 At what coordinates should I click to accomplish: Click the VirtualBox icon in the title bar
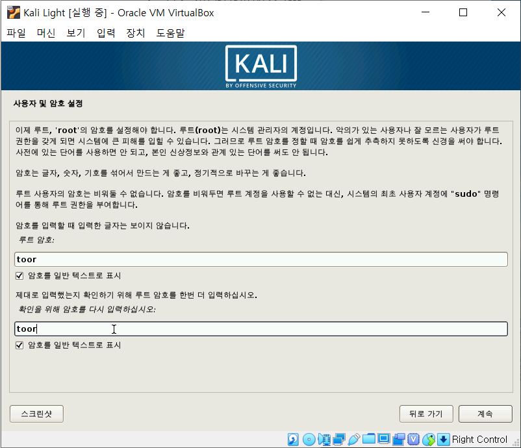(14, 12)
